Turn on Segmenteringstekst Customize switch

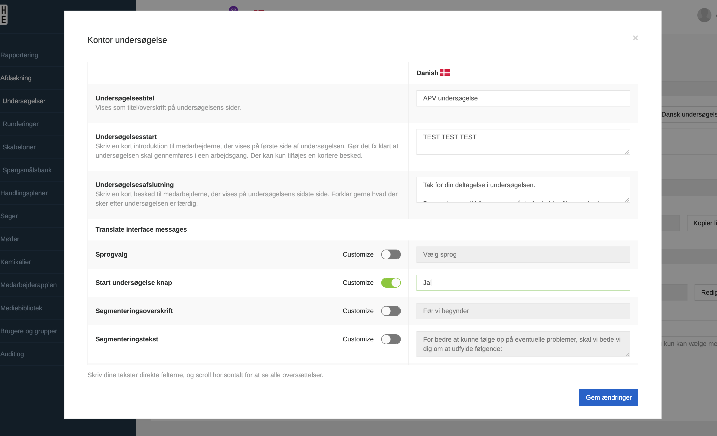pos(391,339)
